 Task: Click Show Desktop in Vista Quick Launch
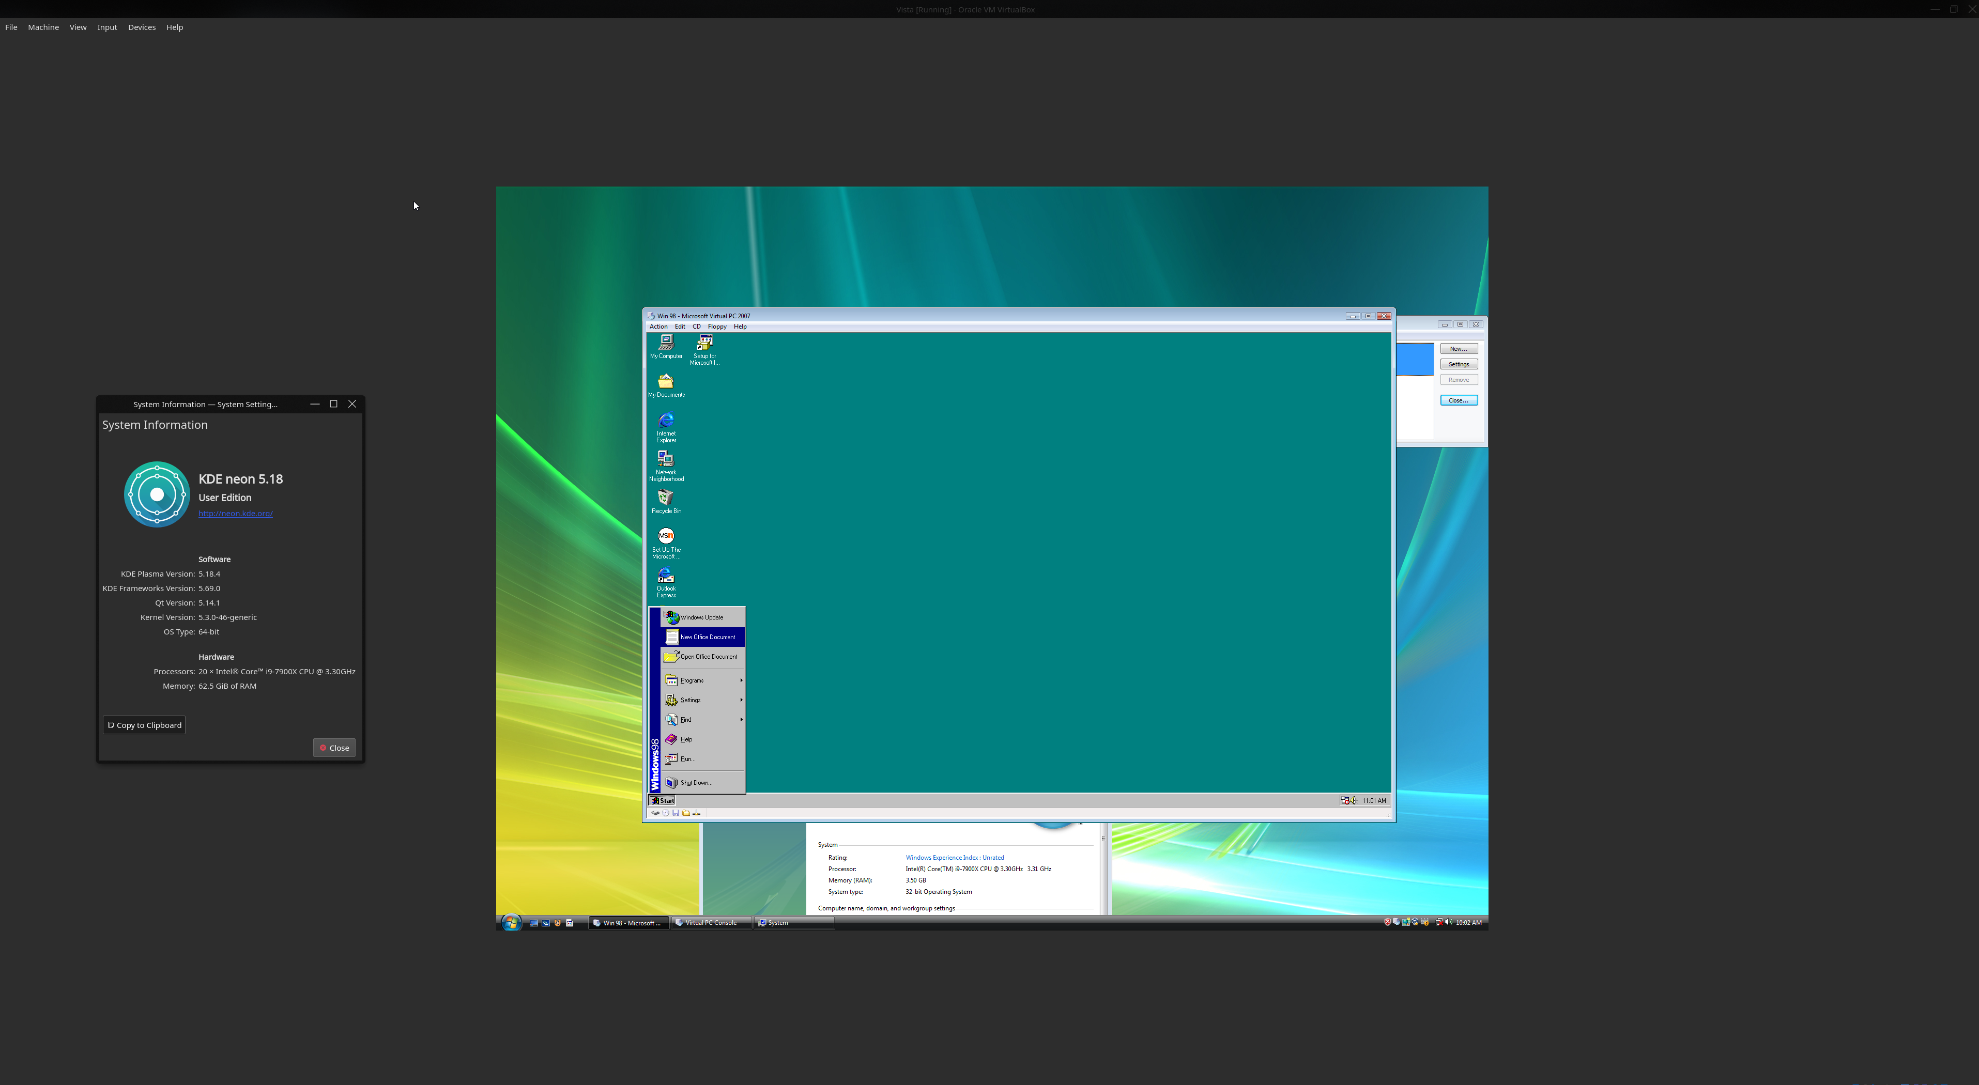coord(534,923)
